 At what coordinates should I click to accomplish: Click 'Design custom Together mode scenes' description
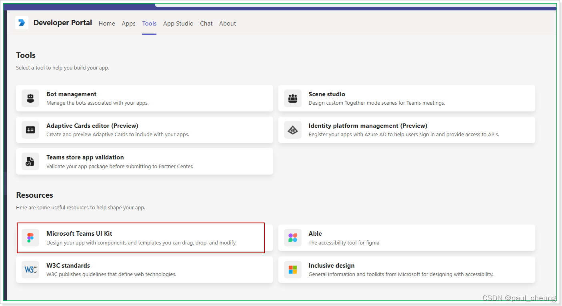(x=377, y=103)
